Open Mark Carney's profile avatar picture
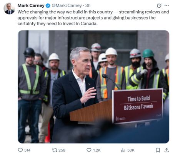 click(x=9, y=8)
